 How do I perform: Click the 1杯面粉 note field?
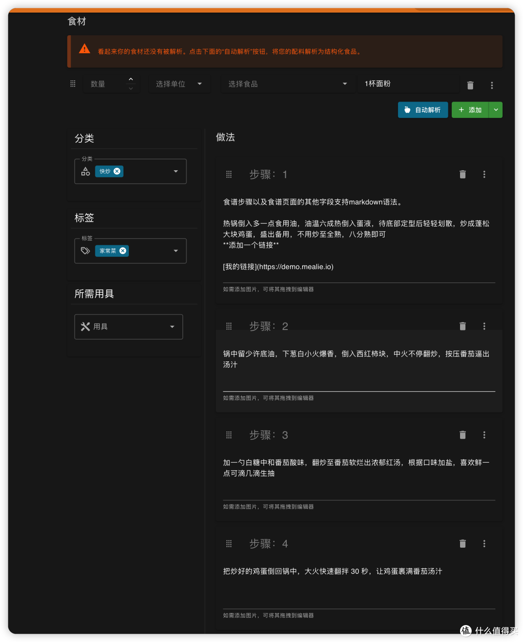pyautogui.click(x=409, y=84)
